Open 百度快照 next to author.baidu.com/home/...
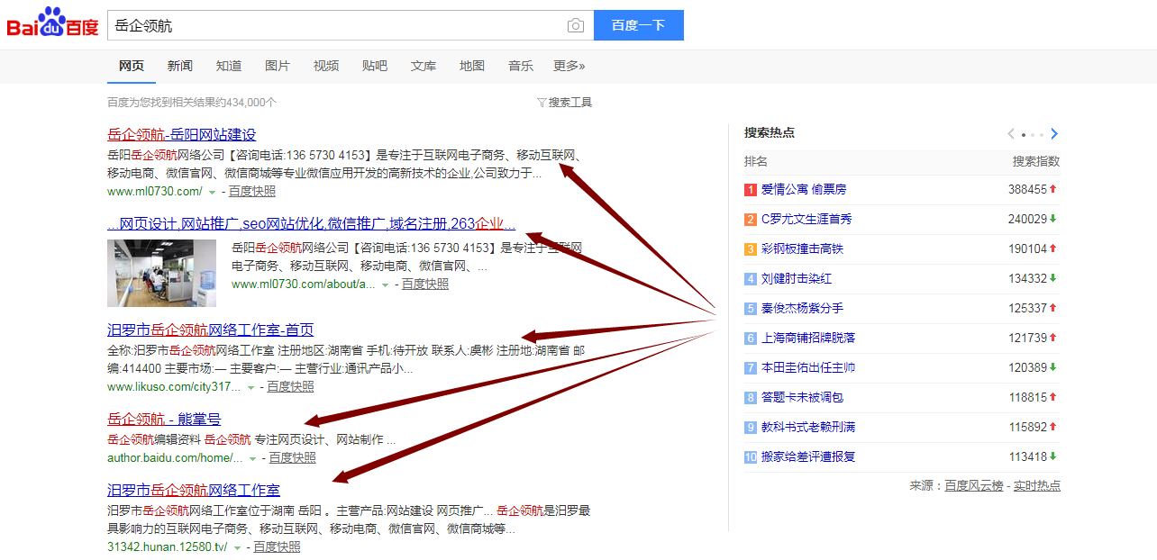Image resolution: width=1157 pixels, height=560 pixels. 293,458
